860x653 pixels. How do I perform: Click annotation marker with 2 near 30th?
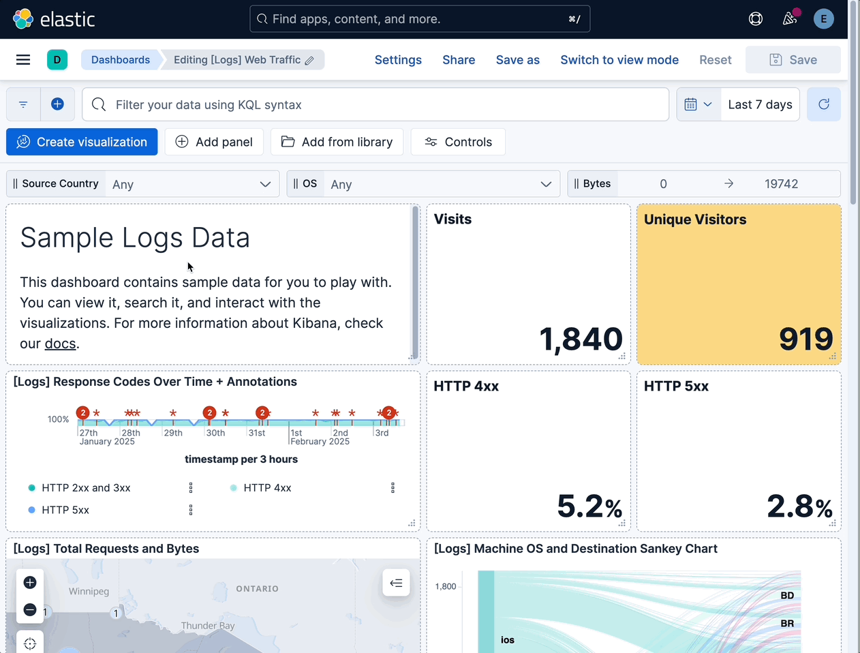[x=210, y=412]
